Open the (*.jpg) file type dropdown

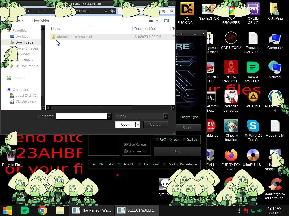coord(165,116)
